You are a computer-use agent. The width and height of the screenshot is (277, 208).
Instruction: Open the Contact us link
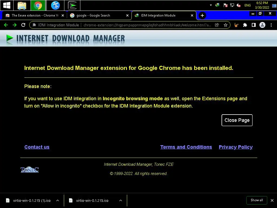37,147
